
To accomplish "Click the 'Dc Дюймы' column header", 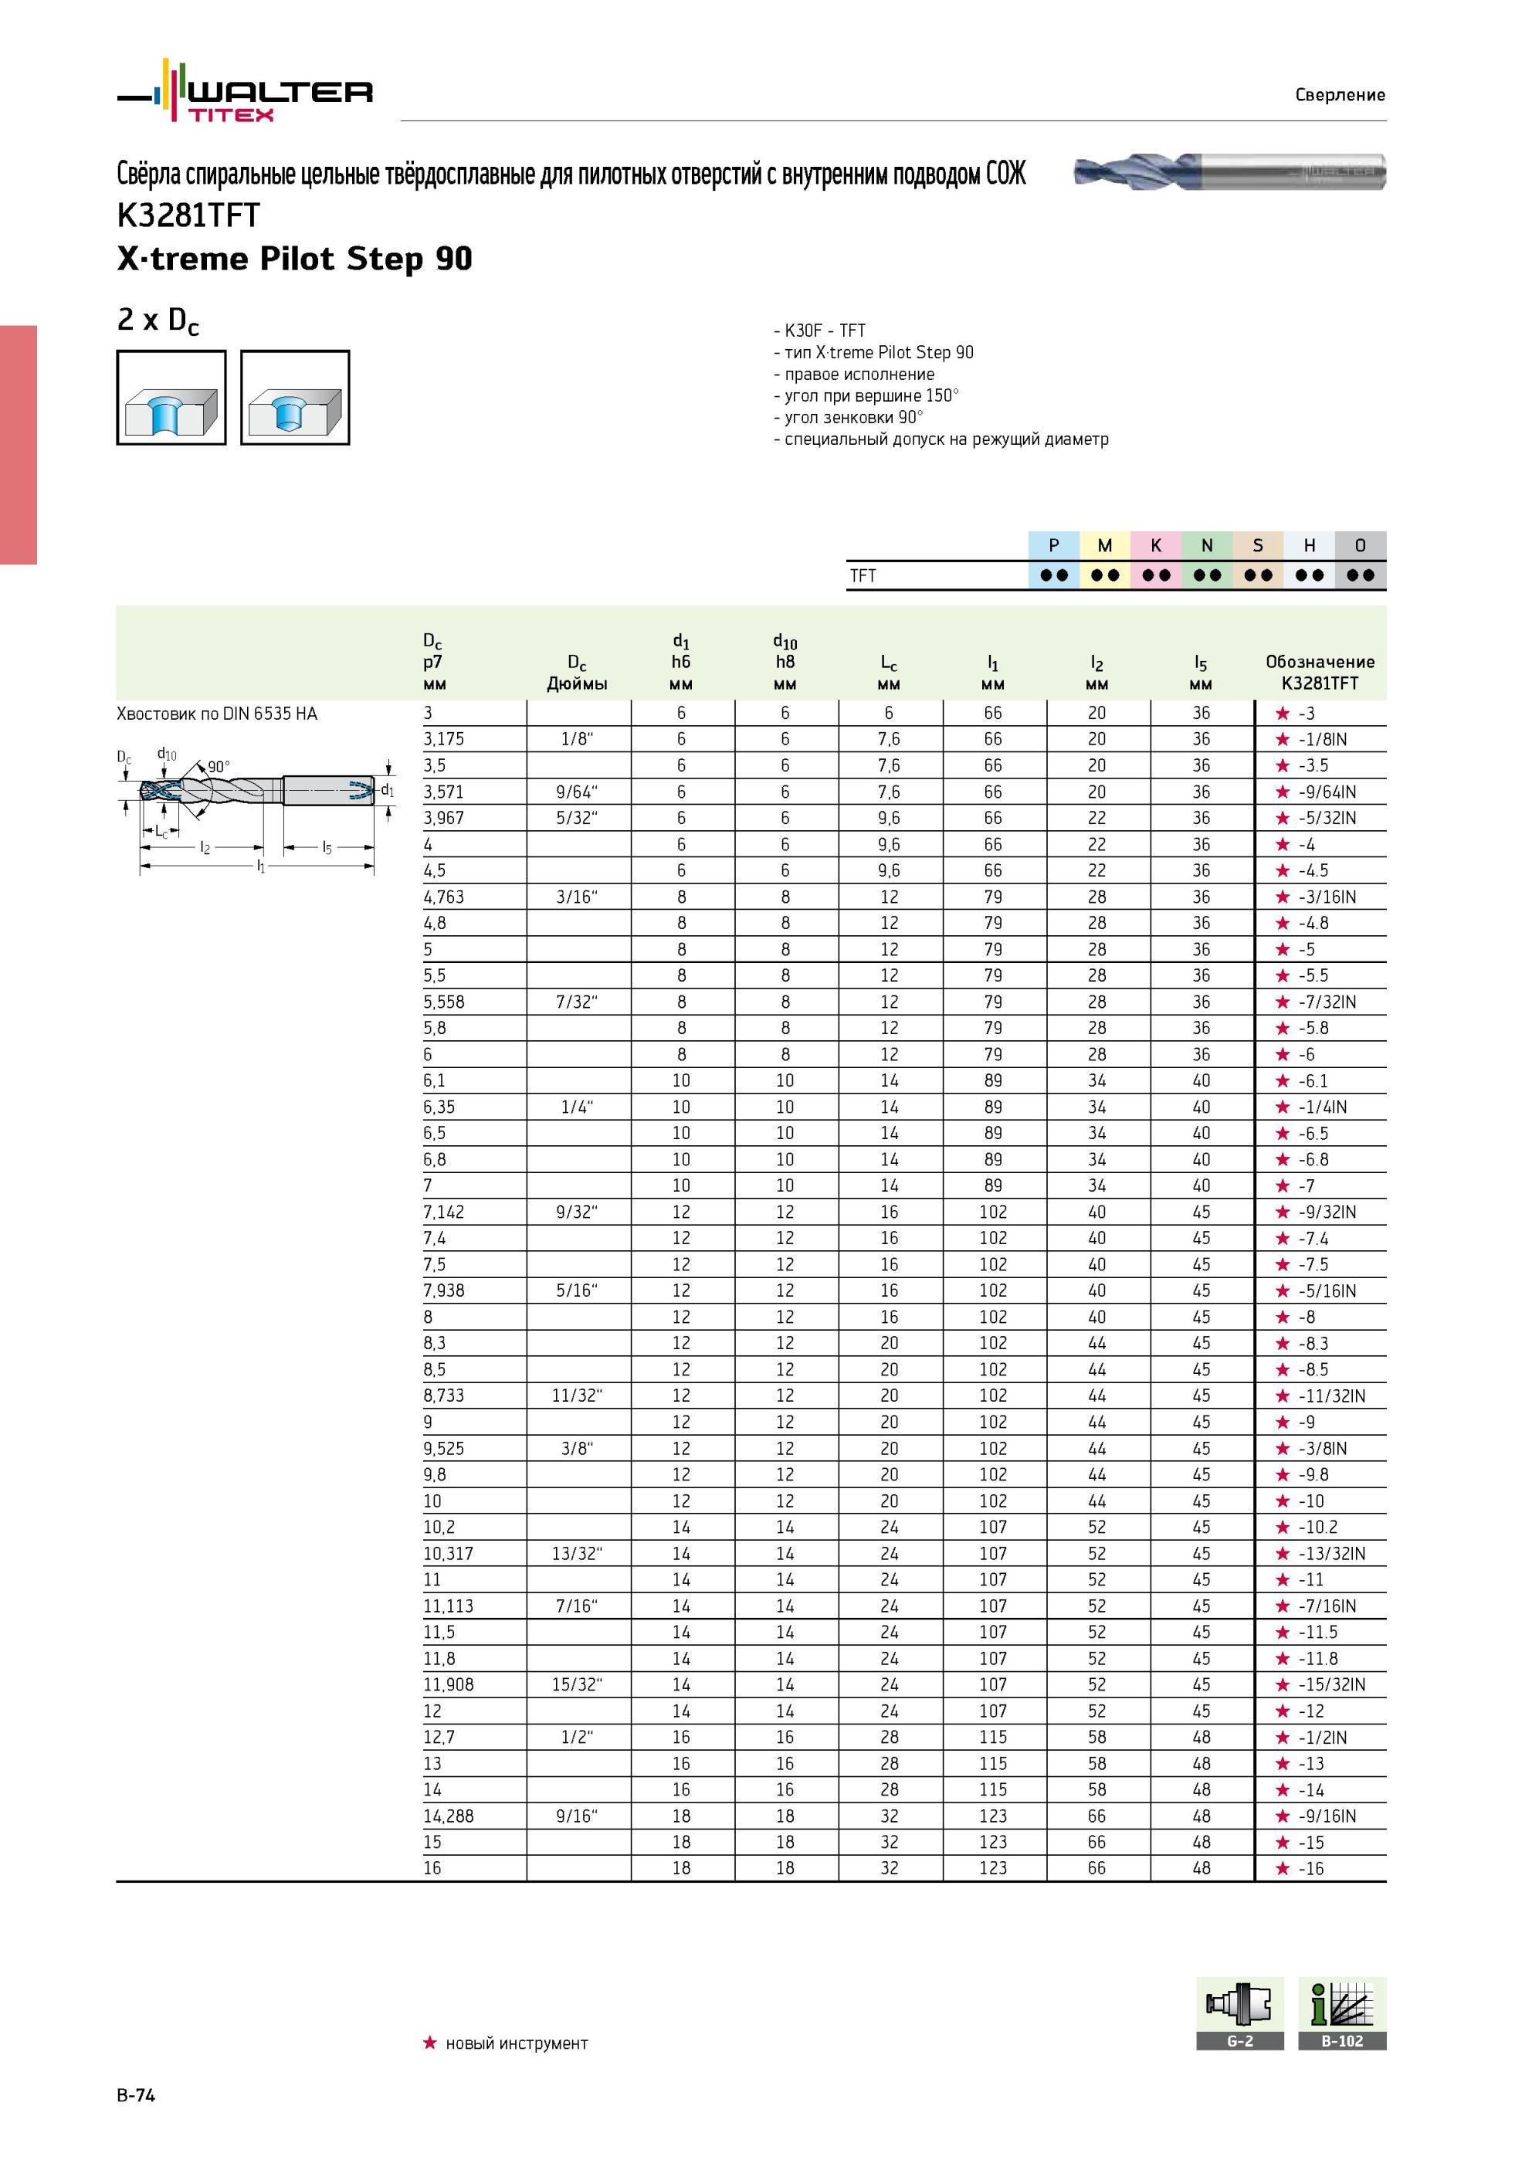I will [x=578, y=674].
